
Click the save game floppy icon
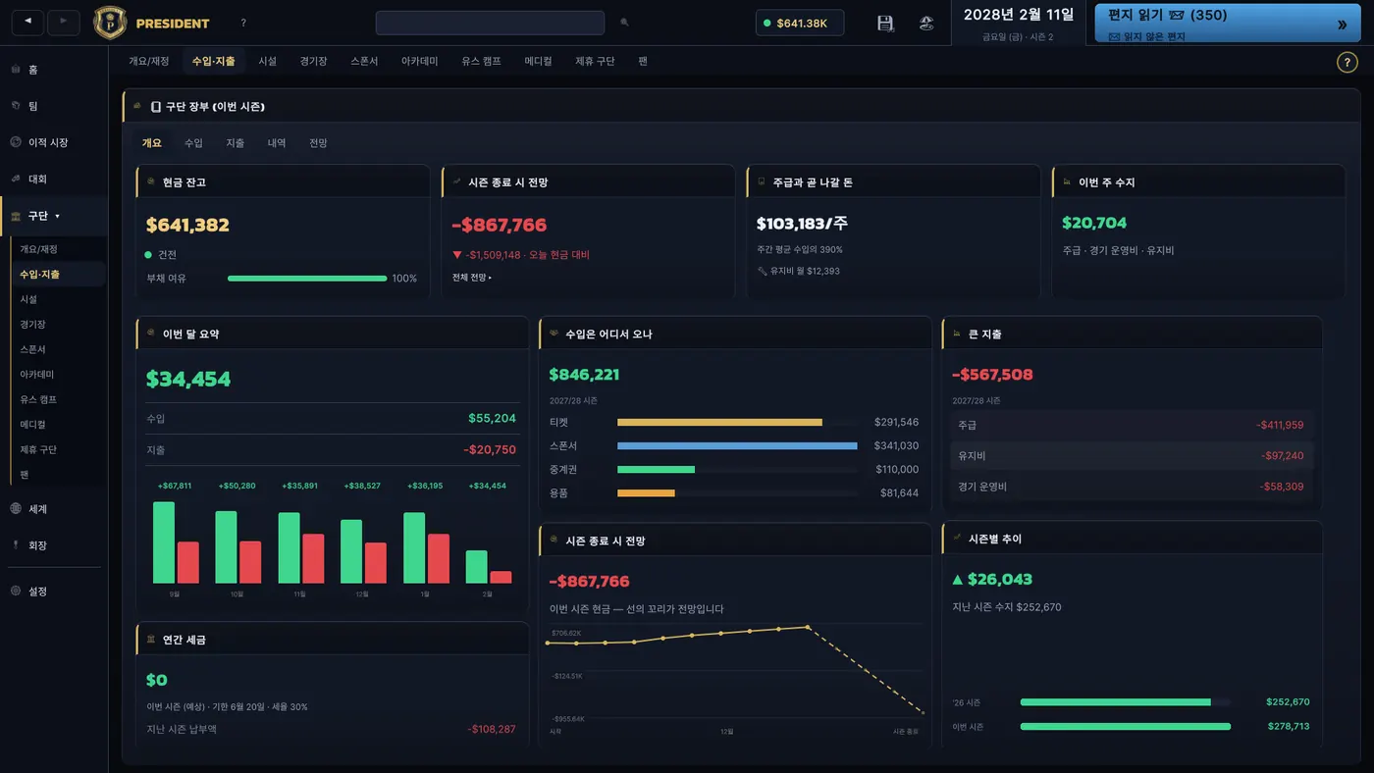click(885, 23)
